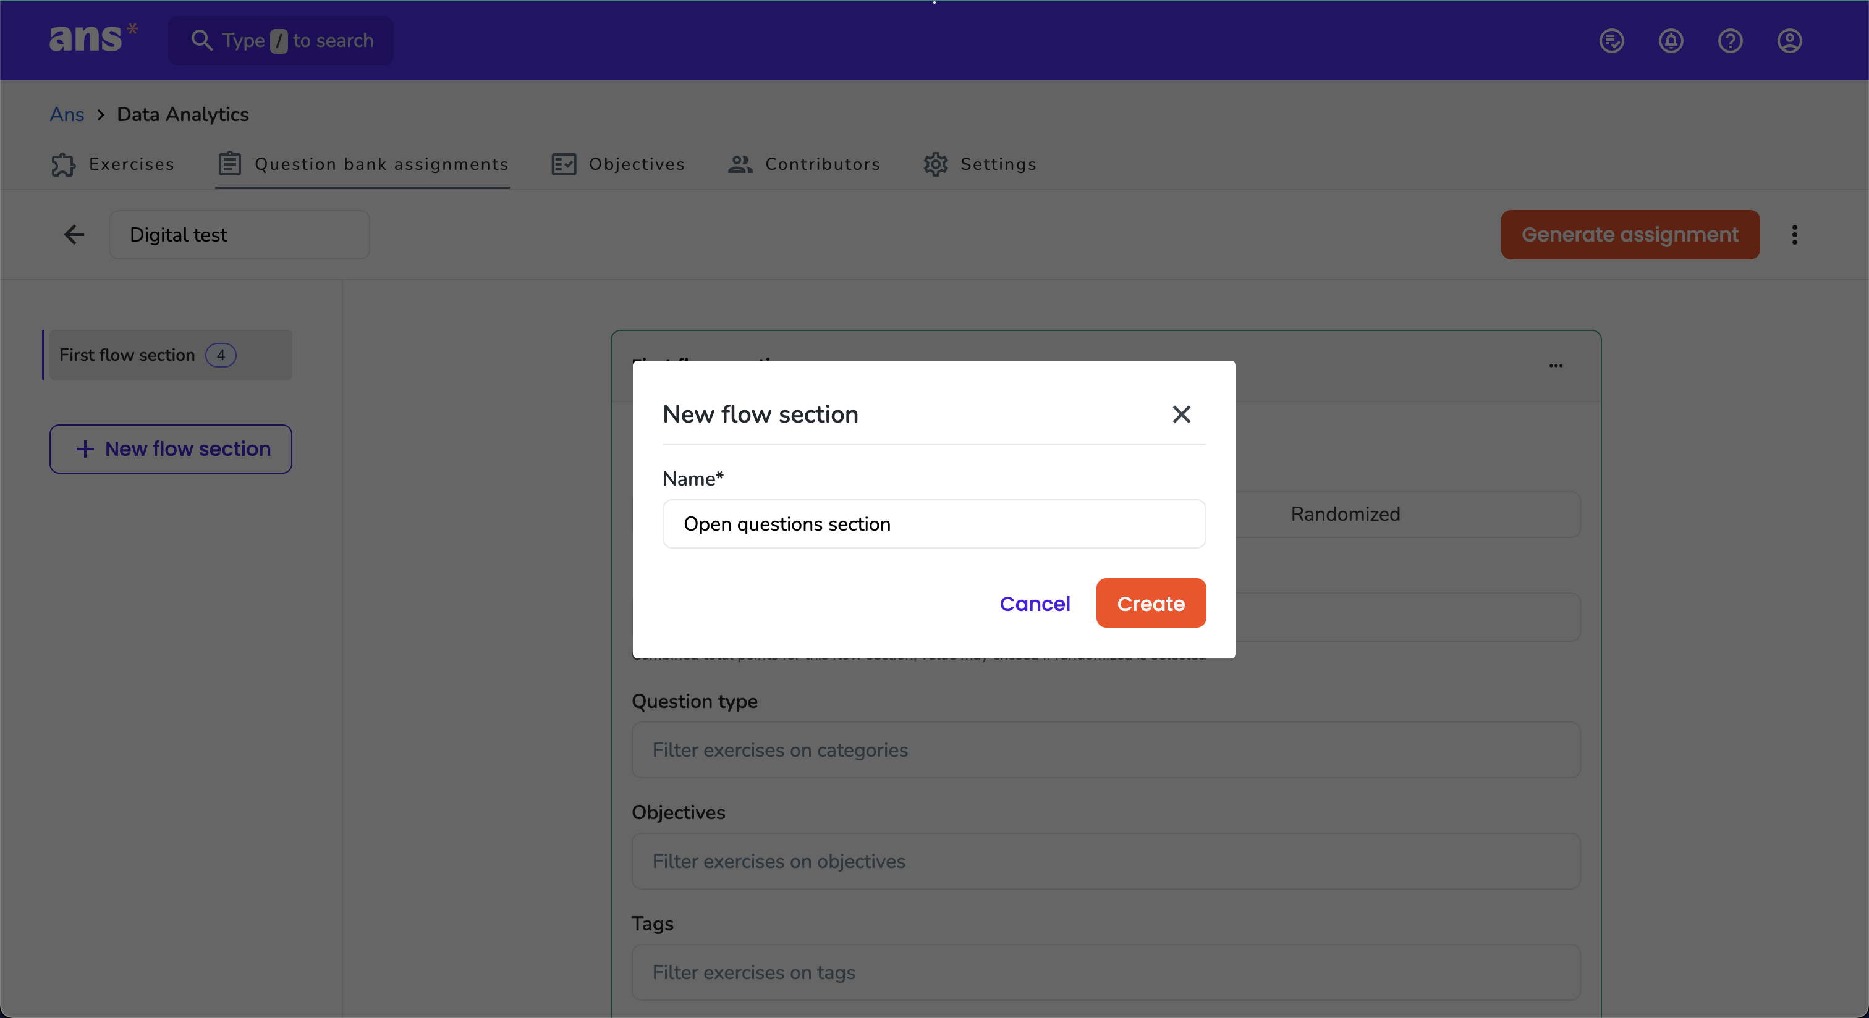Click the Create button in the dialog

(1151, 604)
